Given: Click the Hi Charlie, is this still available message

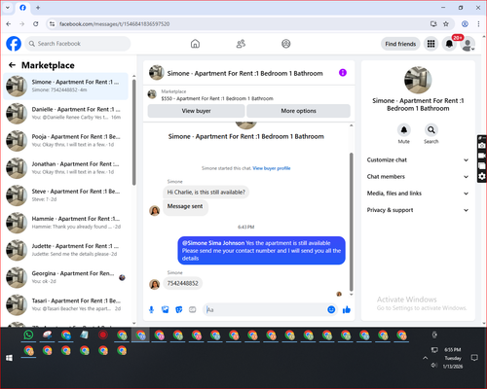Looking at the screenshot, I should click(206, 193).
